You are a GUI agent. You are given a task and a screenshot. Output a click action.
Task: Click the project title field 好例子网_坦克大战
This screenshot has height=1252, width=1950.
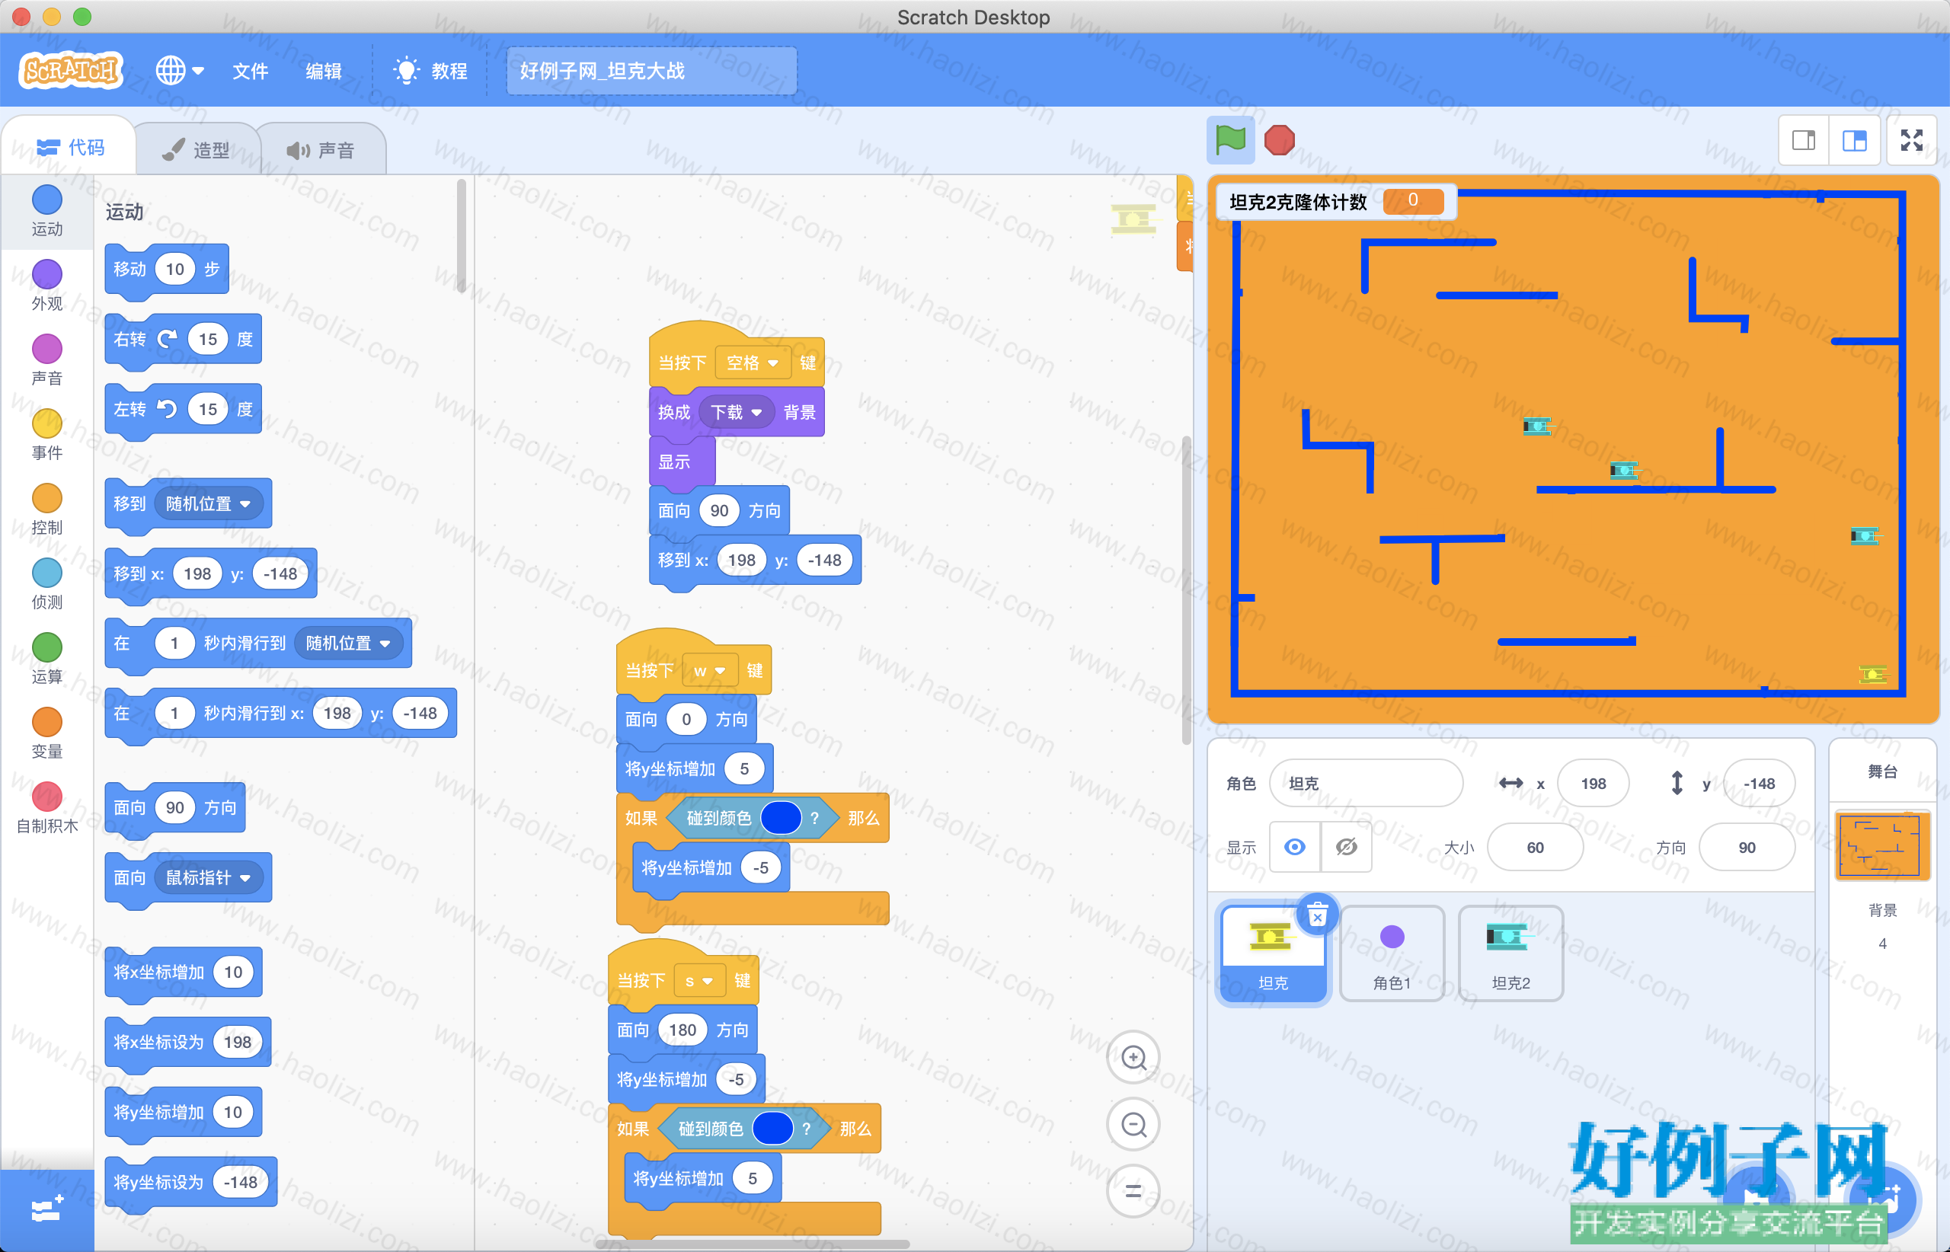click(x=651, y=71)
